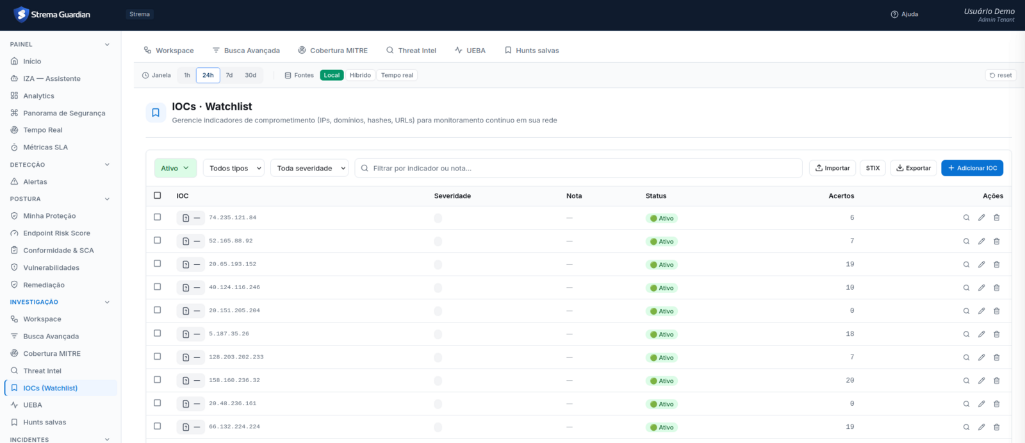The width and height of the screenshot is (1025, 443).
Task: Search hits for IOC 128.203.202.233
Action: [x=966, y=357]
